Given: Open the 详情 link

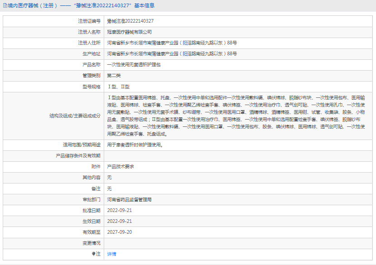Looking at the screenshot, I should [x=111, y=254].
